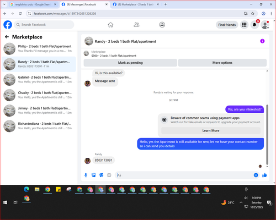The height and width of the screenshot is (220, 276).
Task: Open Phillip's conversation in list
Action: point(39,48)
